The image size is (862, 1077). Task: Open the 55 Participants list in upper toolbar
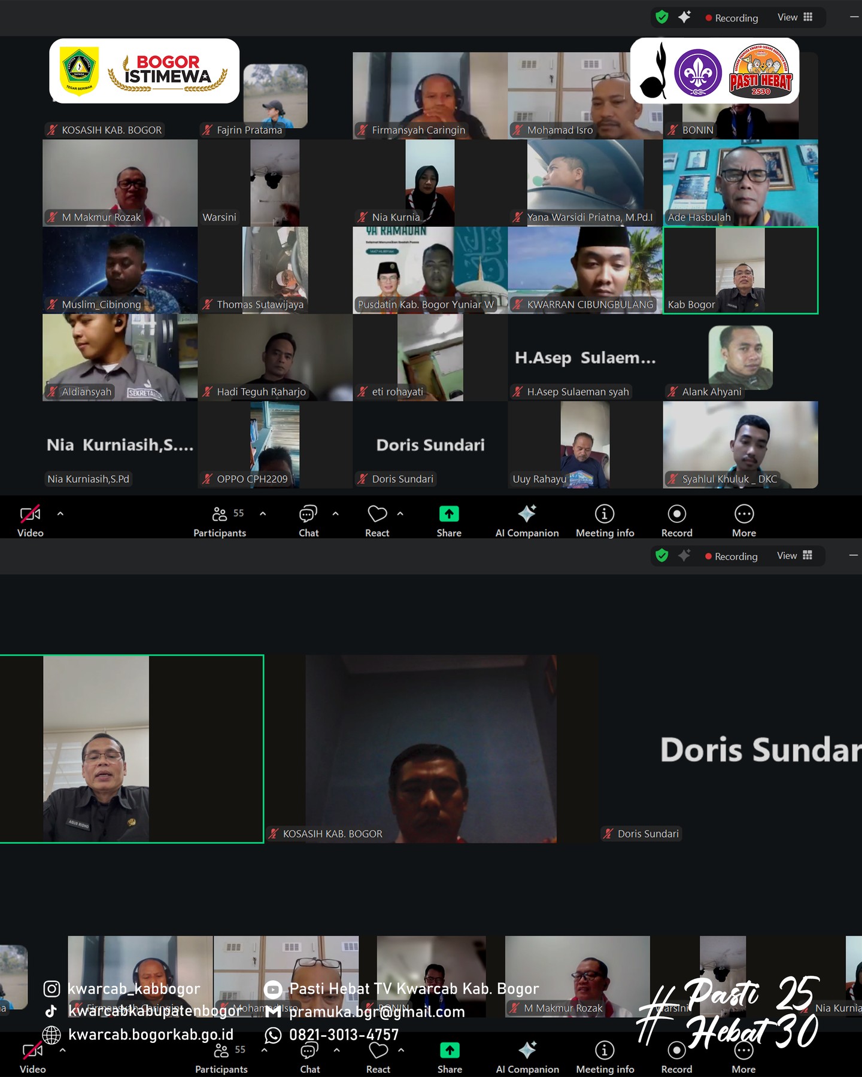[220, 514]
